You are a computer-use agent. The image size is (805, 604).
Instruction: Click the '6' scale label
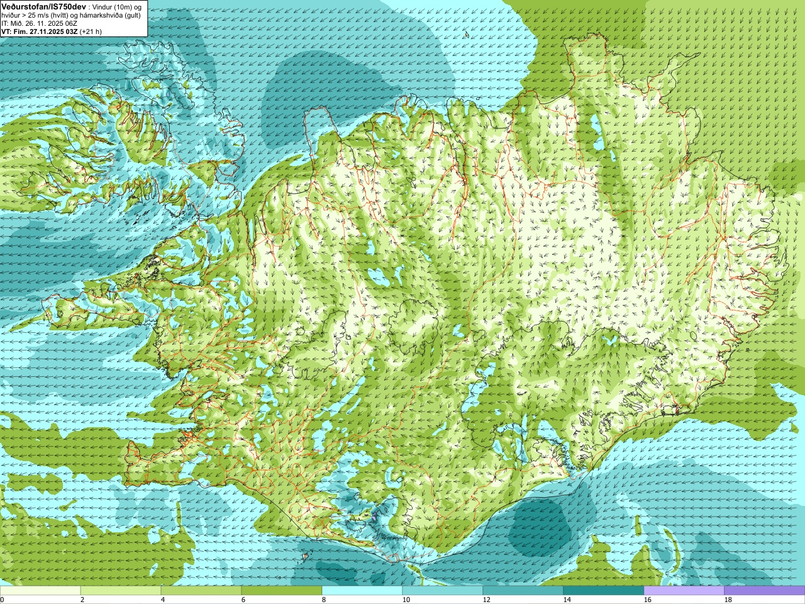point(243,600)
